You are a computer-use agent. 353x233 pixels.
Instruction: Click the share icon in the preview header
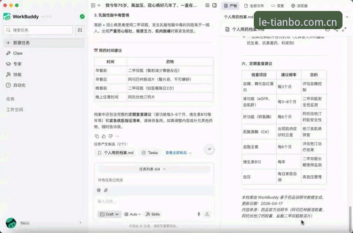tap(336, 29)
